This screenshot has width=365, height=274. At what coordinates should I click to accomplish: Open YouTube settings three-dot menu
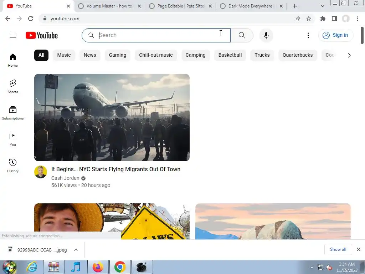pyautogui.click(x=308, y=35)
